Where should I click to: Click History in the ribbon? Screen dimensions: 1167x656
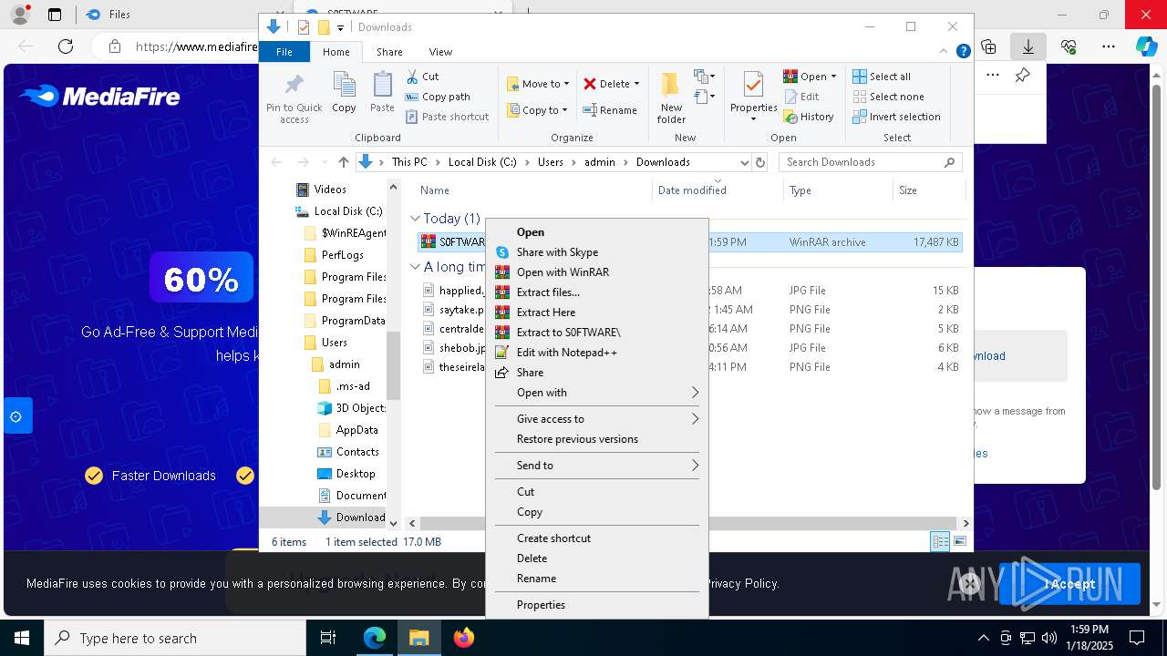[x=809, y=117]
